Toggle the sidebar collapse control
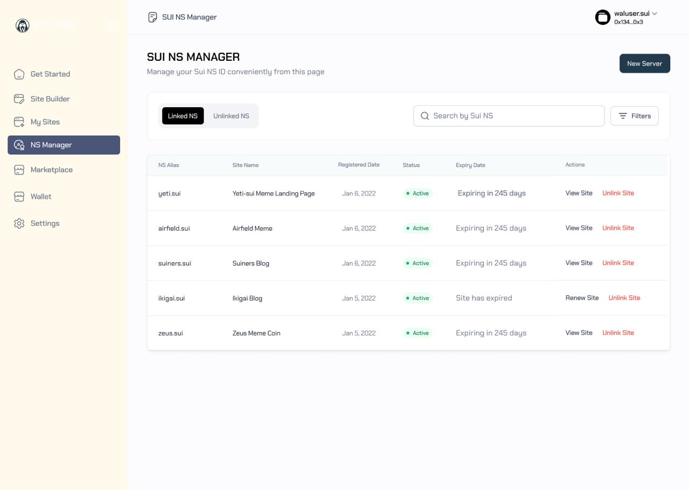 (112, 25)
